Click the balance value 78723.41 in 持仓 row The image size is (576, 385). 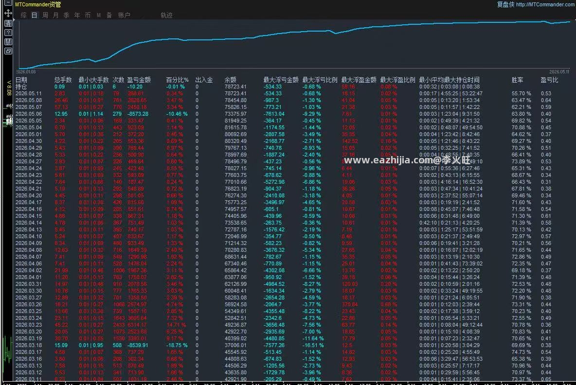(x=235, y=87)
